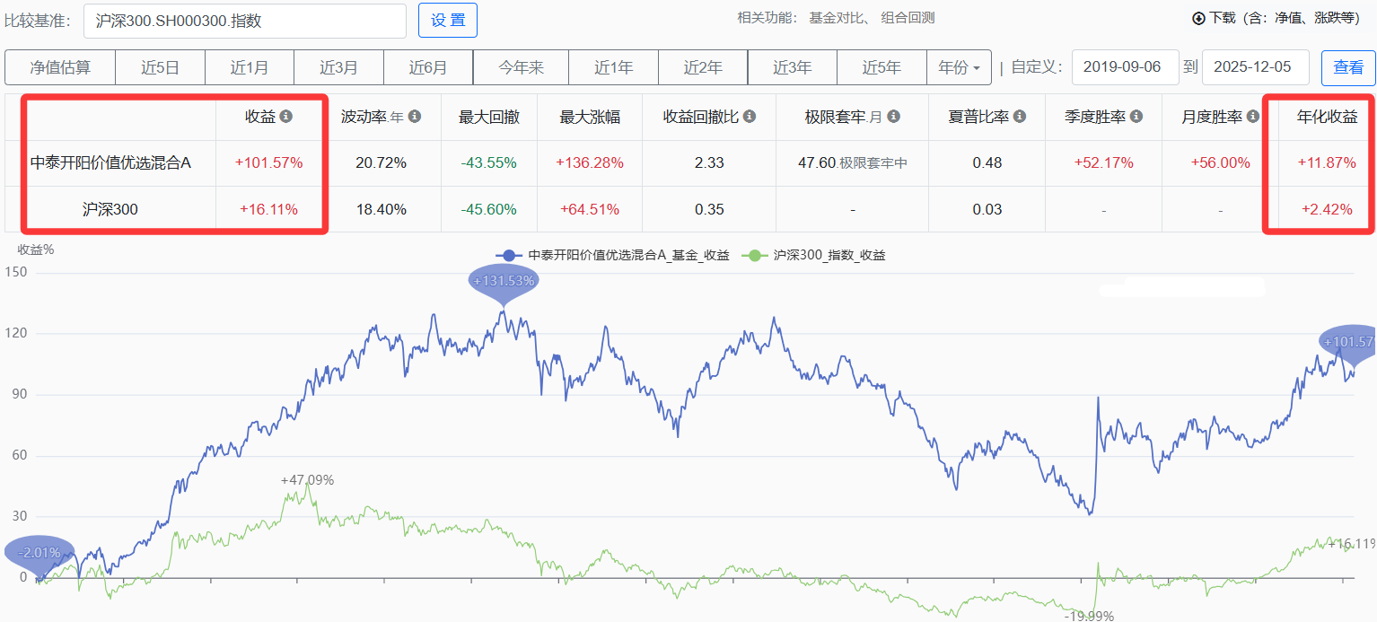Click the 设置 button
Image resolution: width=1377 pixels, height=622 pixels.
tap(448, 21)
